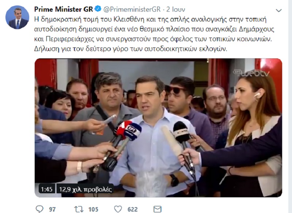Share tweet via envelope message icon
292x213 pixels.
(157, 209)
